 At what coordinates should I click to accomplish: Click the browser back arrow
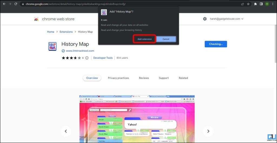(4, 4)
